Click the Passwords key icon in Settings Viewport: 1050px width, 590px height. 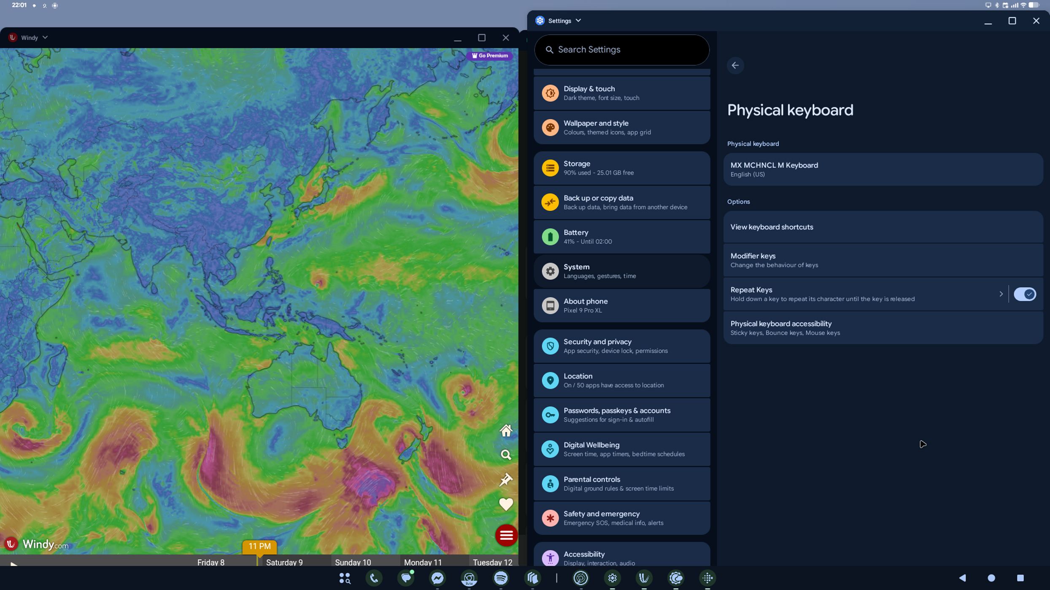550,415
